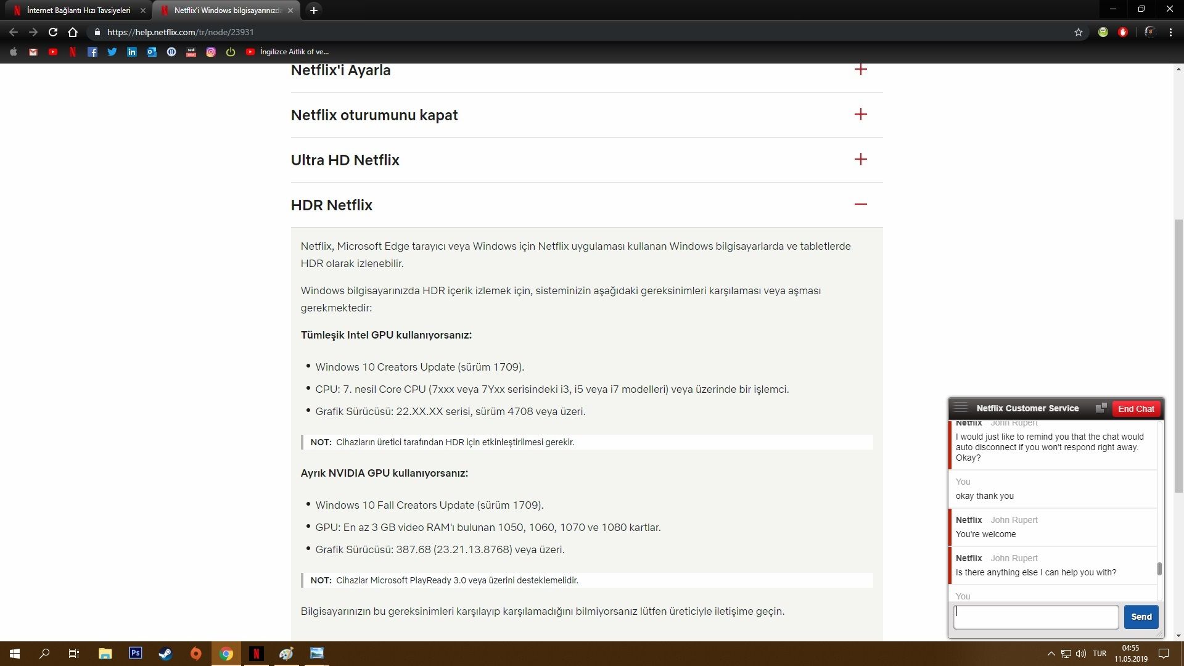Open a new browser tab
This screenshot has width=1184, height=666.
314,10
